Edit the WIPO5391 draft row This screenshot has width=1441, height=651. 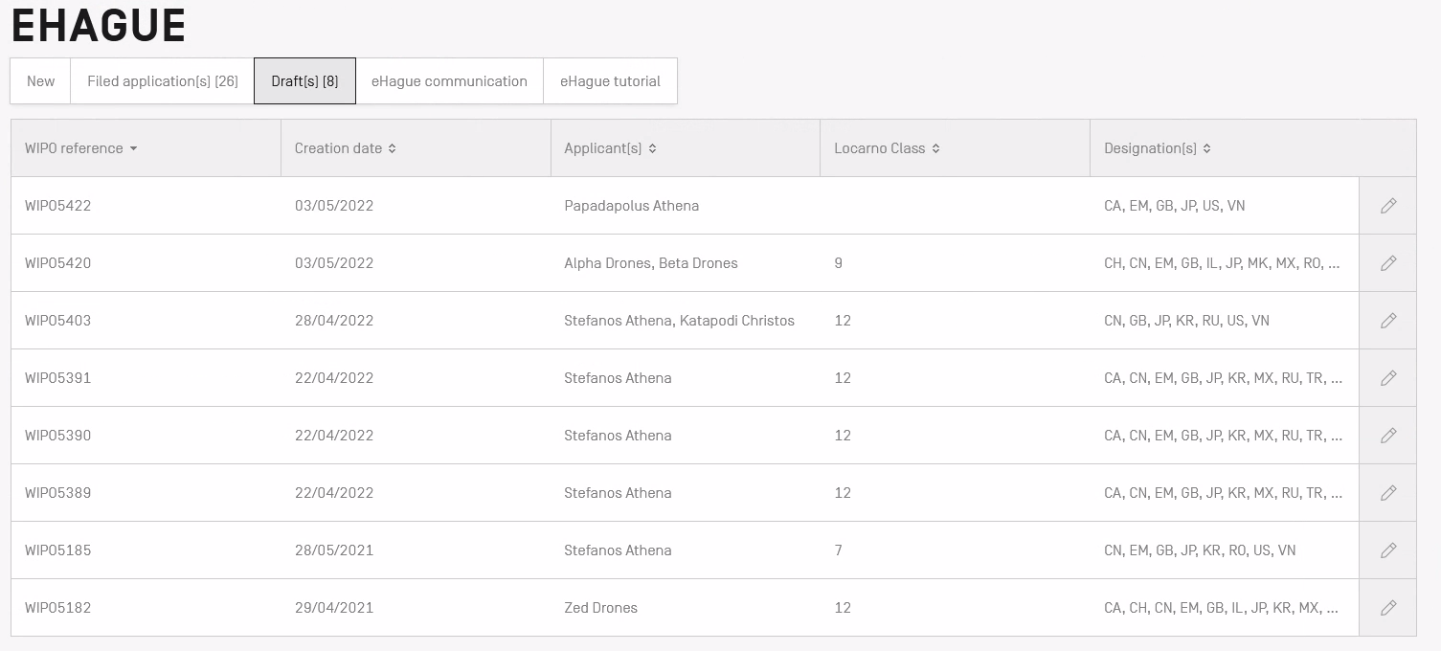pos(1387,378)
